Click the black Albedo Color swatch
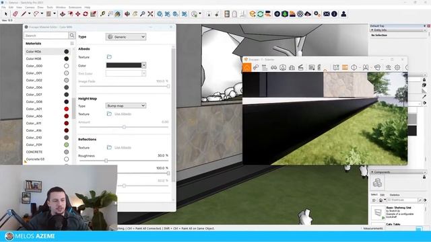The height and width of the screenshot is (242, 431). [x=124, y=65]
